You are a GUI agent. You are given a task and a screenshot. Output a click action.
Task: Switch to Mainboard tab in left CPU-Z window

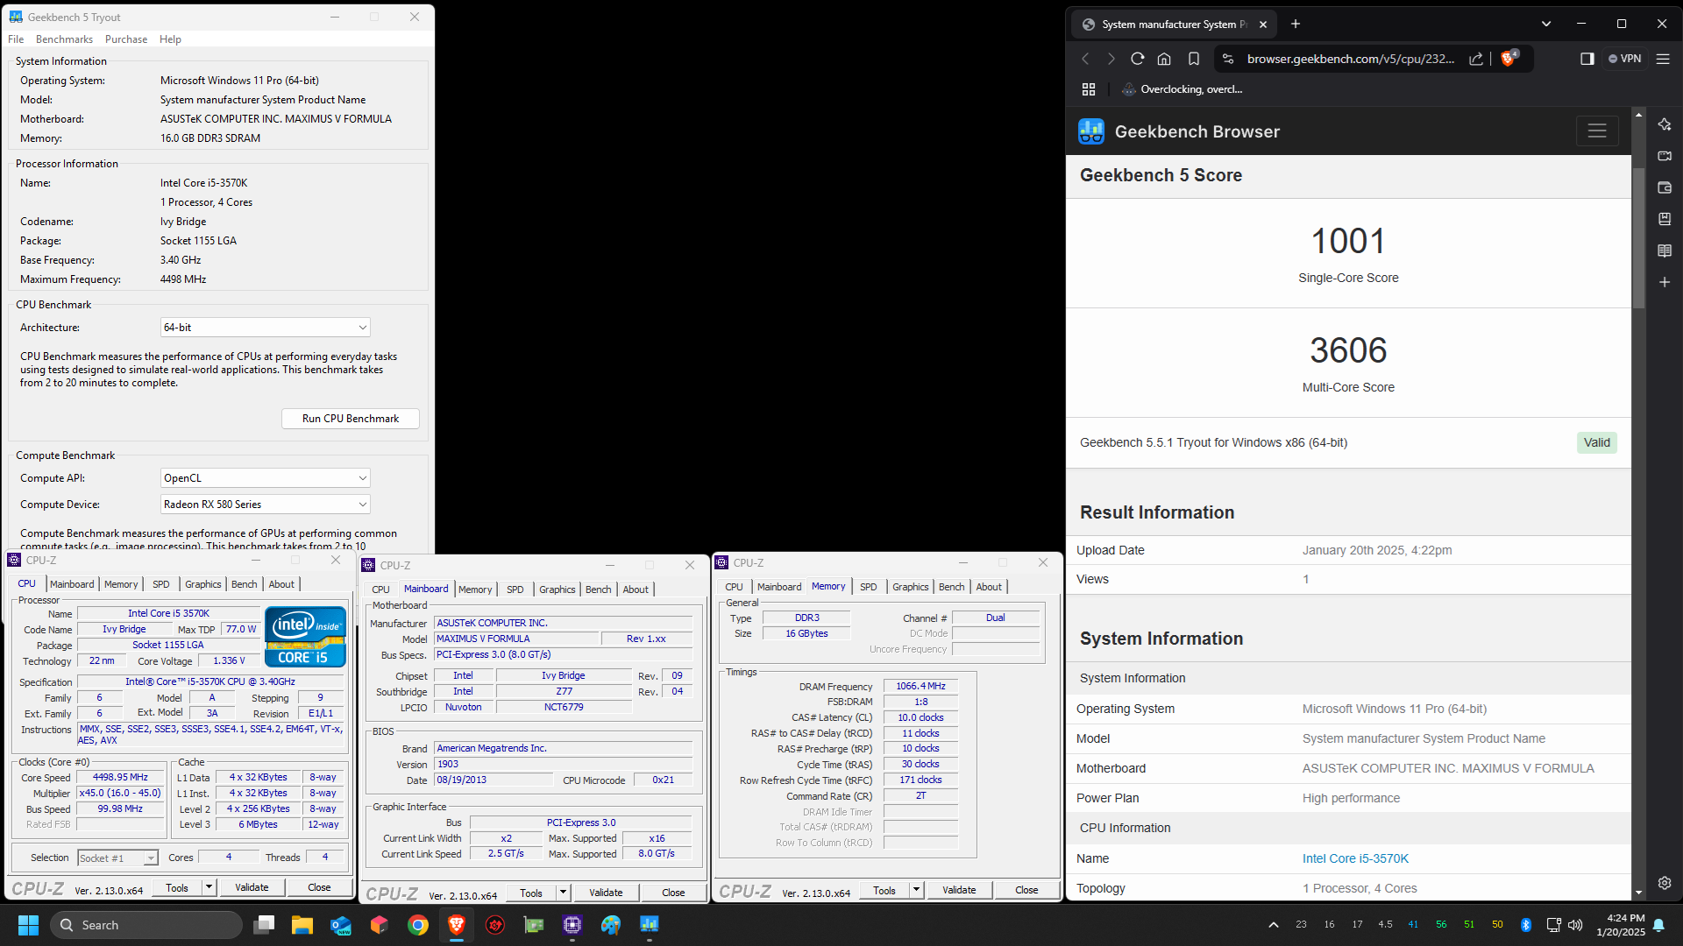[x=72, y=584]
